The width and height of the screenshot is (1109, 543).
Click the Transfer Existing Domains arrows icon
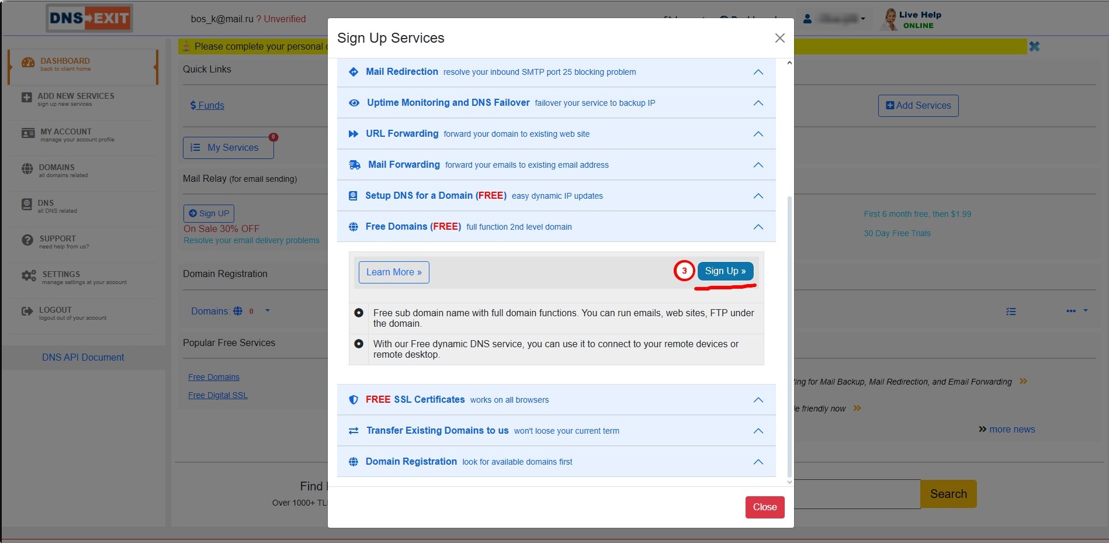click(354, 431)
